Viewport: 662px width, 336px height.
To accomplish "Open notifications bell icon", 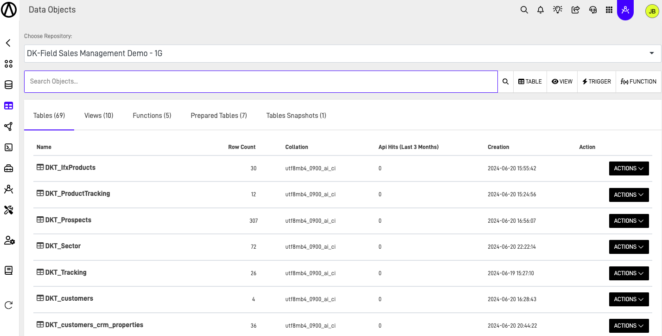I will pyautogui.click(x=541, y=10).
